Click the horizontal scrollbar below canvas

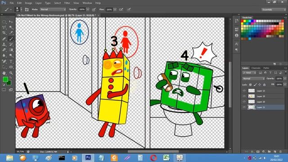point(153,152)
